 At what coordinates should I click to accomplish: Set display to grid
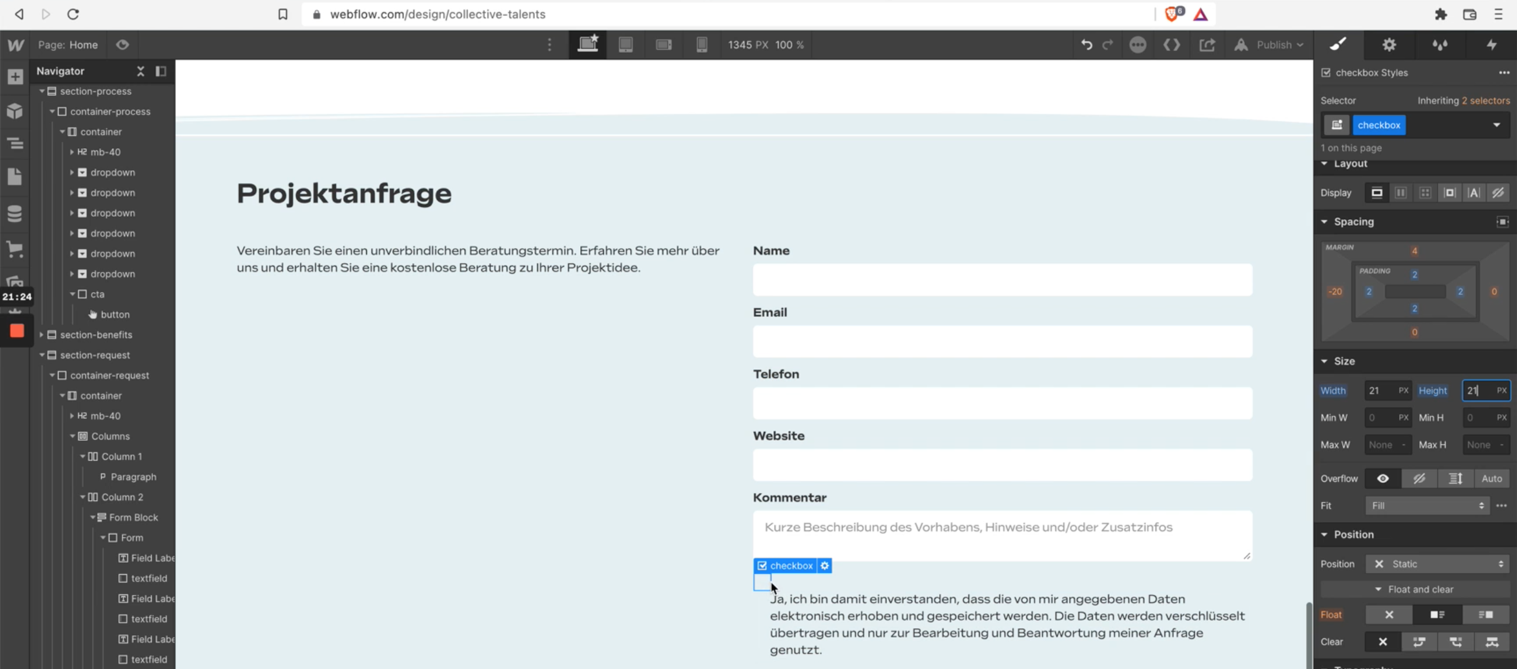coord(1425,193)
